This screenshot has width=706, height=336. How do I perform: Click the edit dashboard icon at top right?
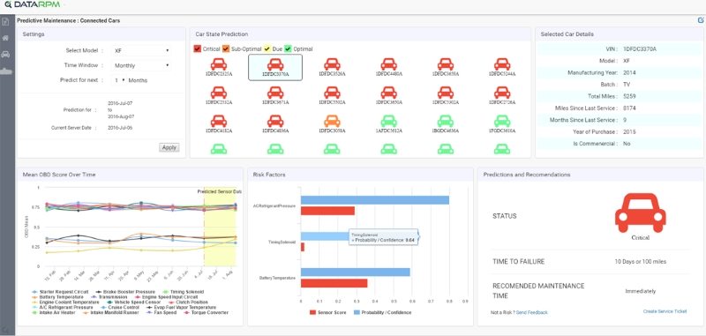700,20
